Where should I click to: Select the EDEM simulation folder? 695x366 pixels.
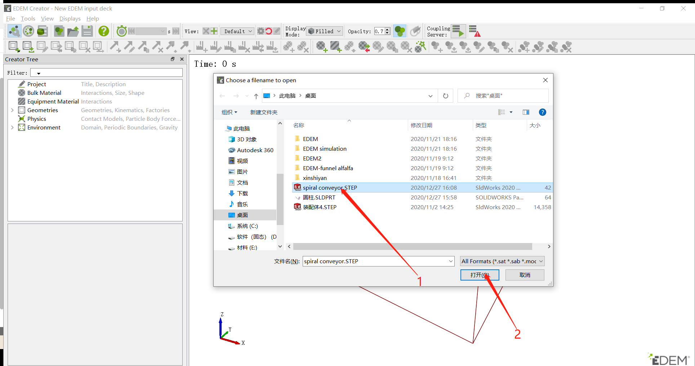325,149
